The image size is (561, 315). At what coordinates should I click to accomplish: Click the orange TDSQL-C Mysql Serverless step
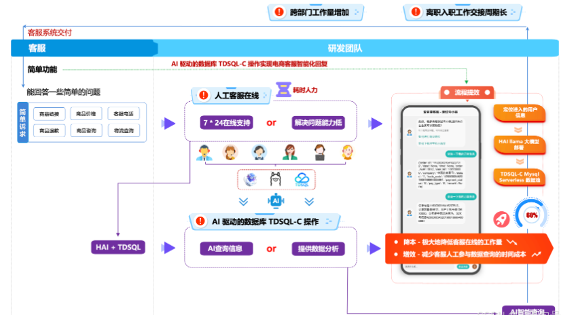520,177
